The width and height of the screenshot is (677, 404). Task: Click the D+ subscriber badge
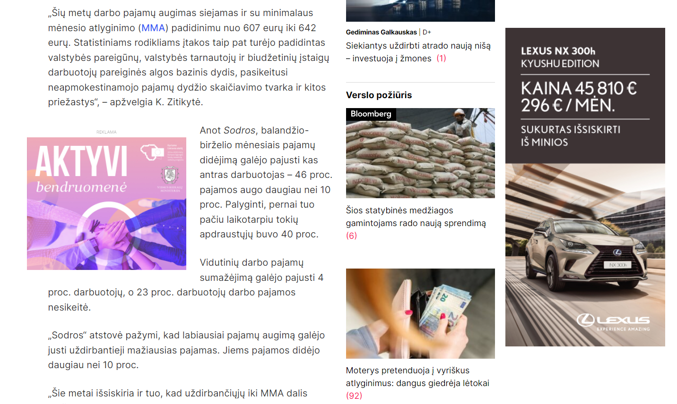pyautogui.click(x=427, y=32)
